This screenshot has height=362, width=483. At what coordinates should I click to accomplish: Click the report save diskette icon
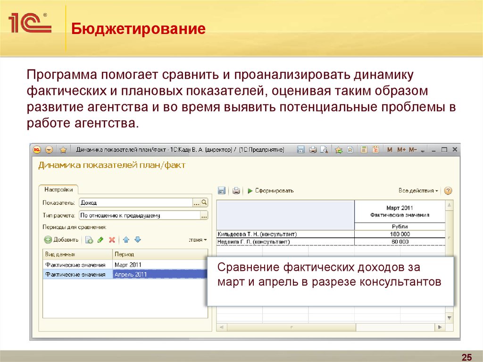click(x=221, y=191)
